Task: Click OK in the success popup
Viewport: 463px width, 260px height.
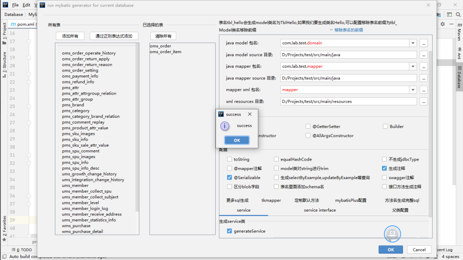Action: 237,140
